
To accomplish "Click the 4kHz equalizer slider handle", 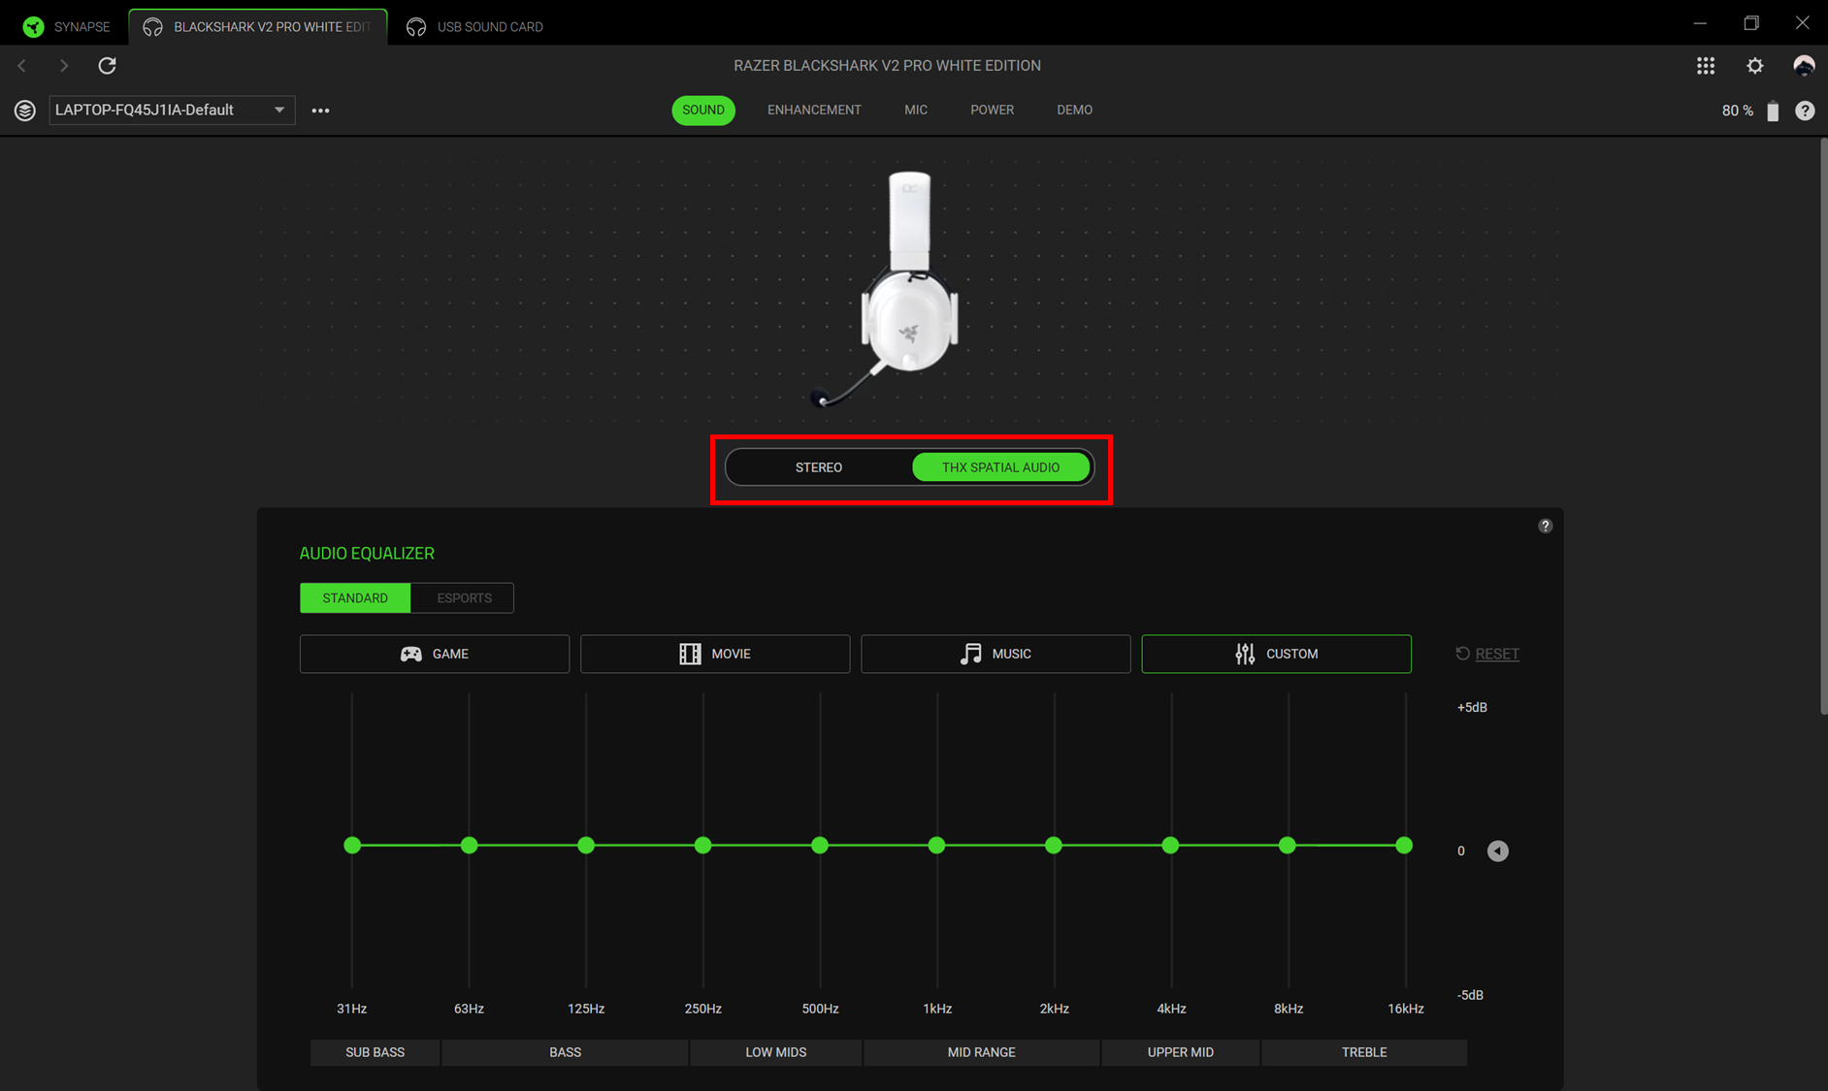I will [x=1170, y=846].
